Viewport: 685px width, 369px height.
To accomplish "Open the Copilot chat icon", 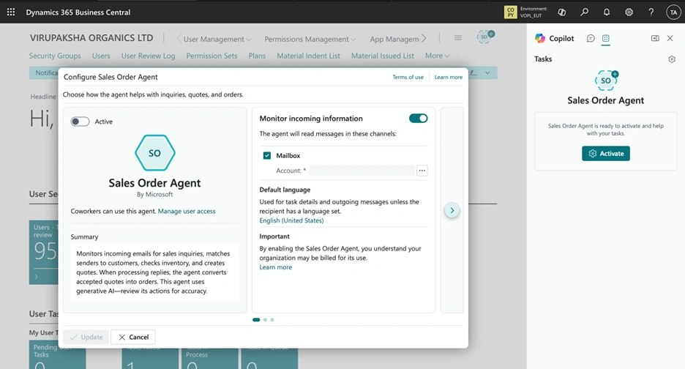I will [x=591, y=39].
